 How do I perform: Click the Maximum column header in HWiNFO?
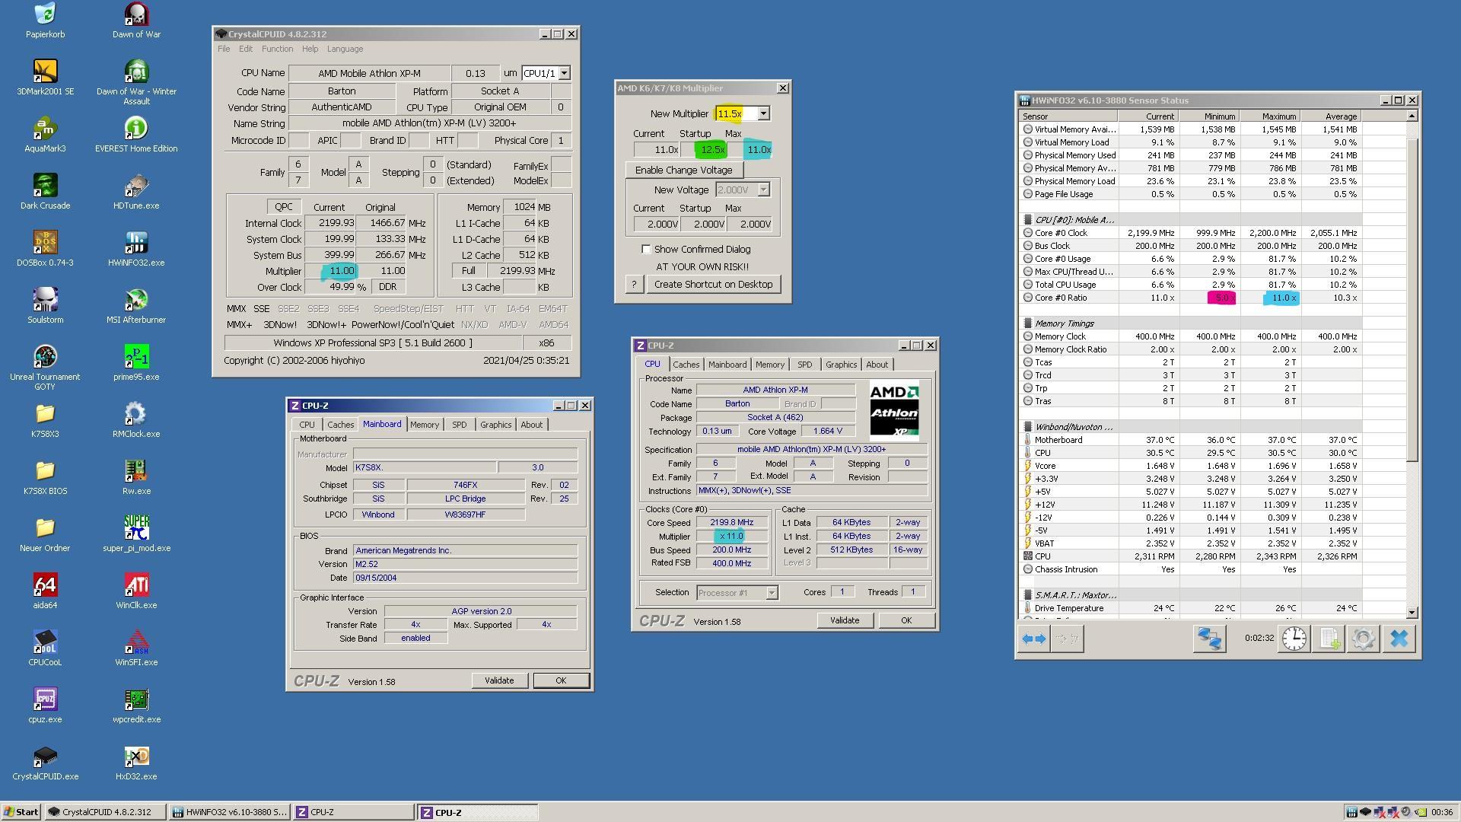click(x=1270, y=116)
